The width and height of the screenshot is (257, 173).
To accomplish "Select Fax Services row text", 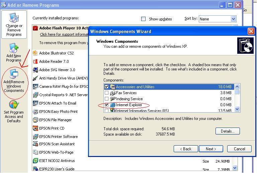I will point(126,93).
